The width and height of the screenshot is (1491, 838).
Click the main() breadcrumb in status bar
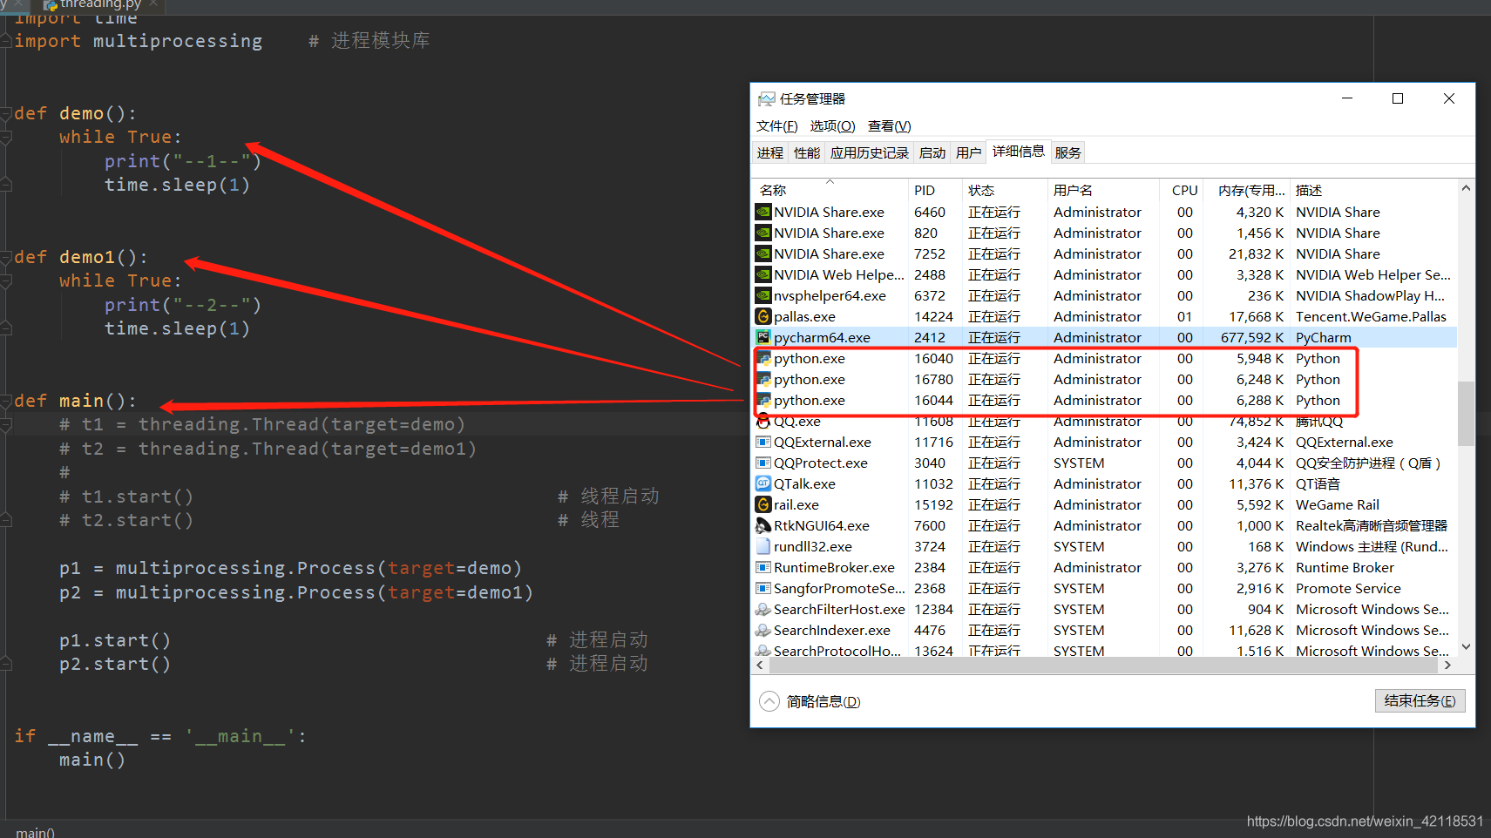click(35, 832)
